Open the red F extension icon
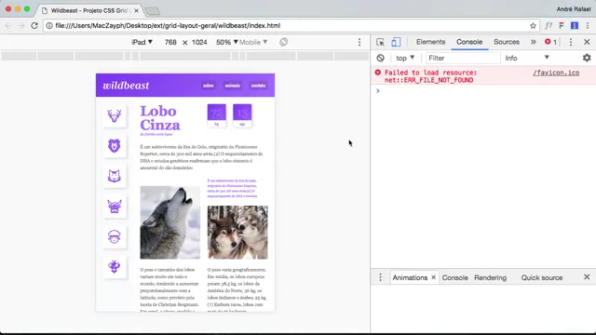Image resolution: width=596 pixels, height=335 pixels. pyautogui.click(x=562, y=25)
